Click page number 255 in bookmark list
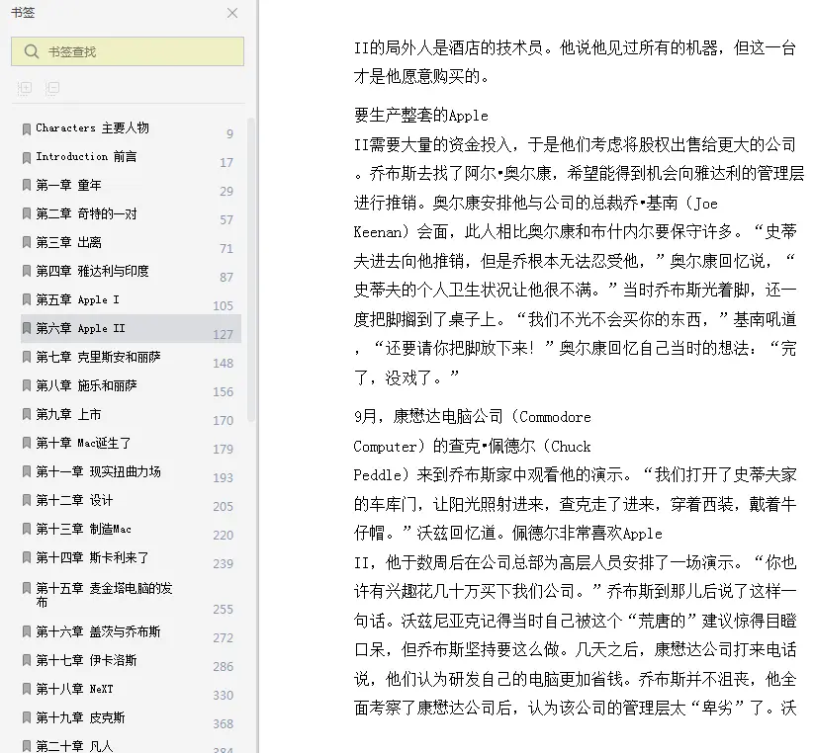The height and width of the screenshot is (753, 814). [223, 609]
